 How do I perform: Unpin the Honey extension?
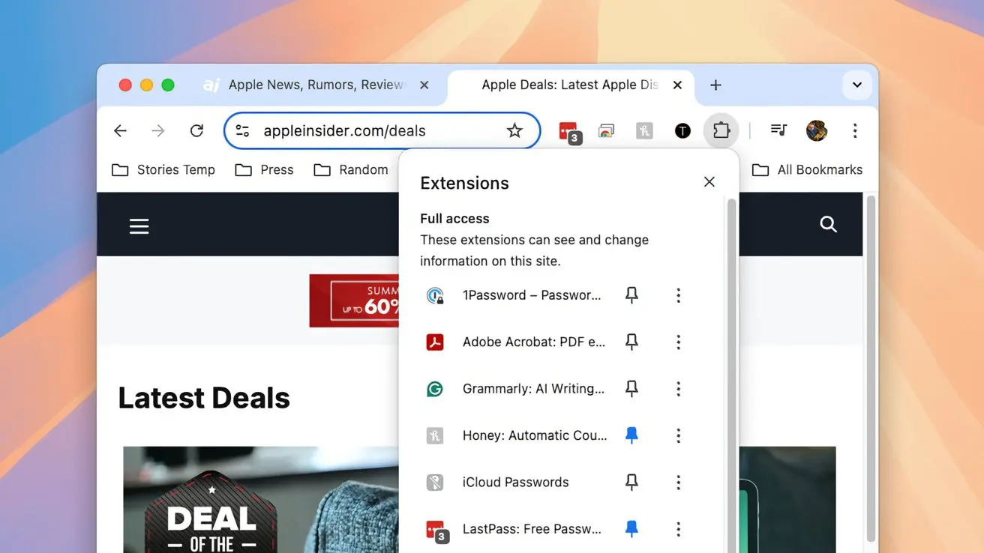631,435
